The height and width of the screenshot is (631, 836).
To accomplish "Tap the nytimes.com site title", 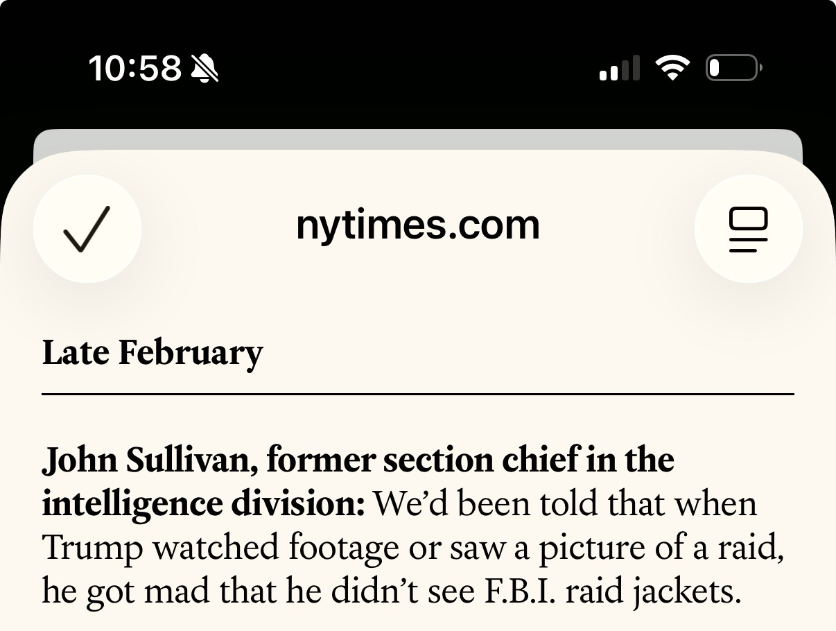I will [417, 225].
